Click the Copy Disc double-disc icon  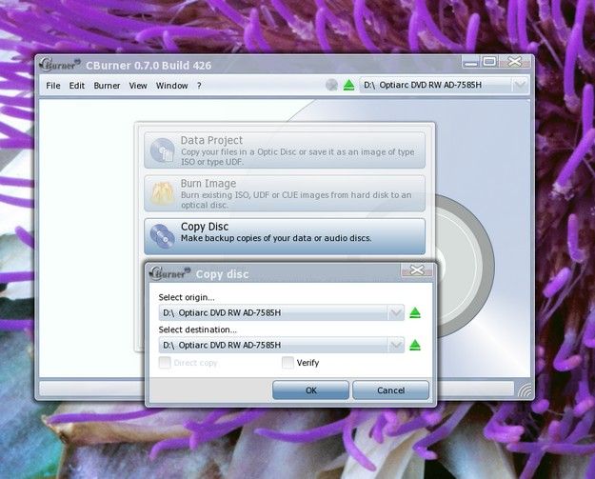point(163,236)
